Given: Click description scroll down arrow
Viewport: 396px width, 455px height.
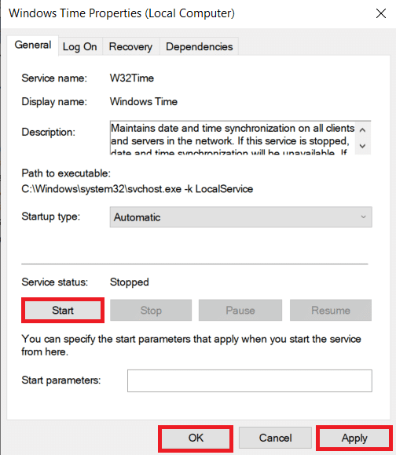Looking at the screenshot, I should tap(362, 146).
